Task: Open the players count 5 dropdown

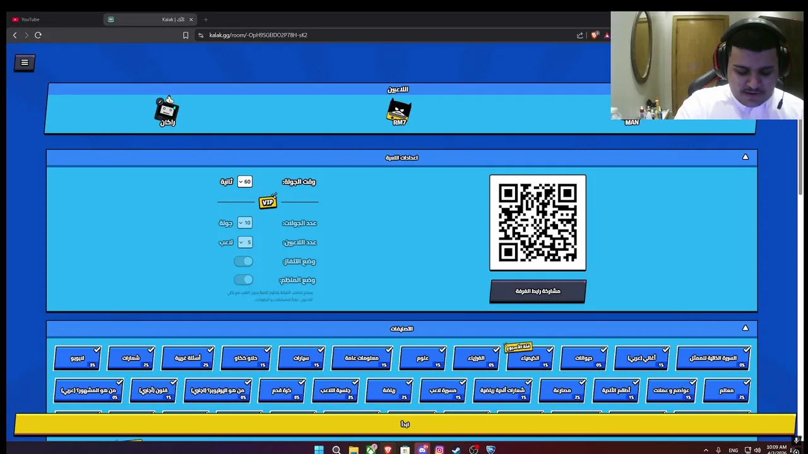Action: tap(245, 242)
